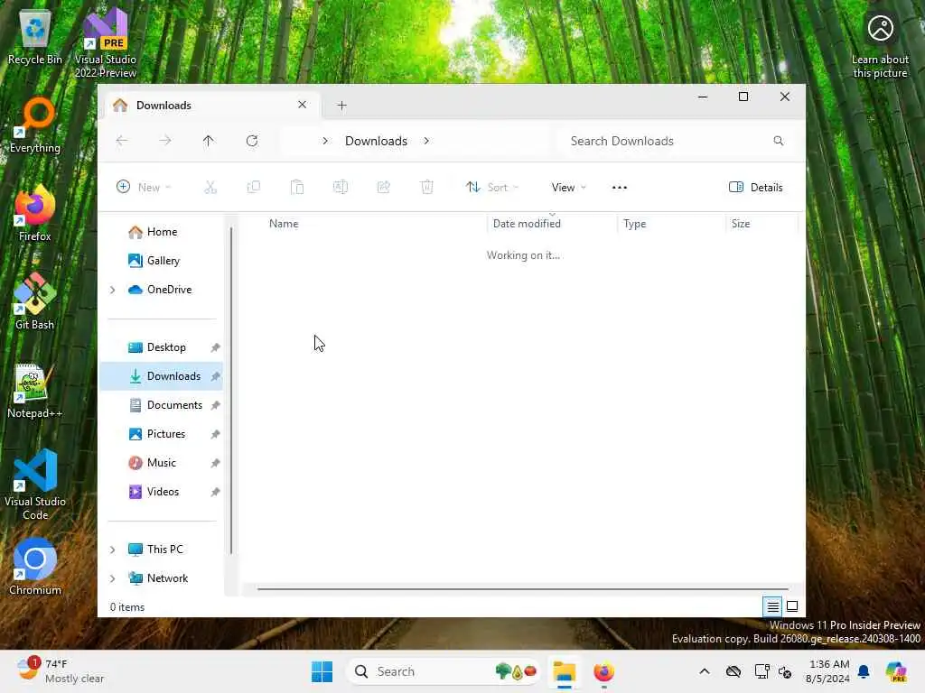Open the New dropdown menu
Screen dimensions: 925x693
(x=144, y=188)
